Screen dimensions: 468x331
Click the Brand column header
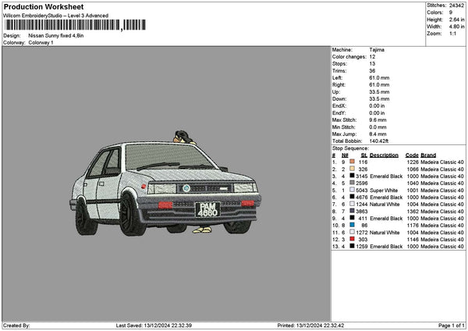[428, 155]
